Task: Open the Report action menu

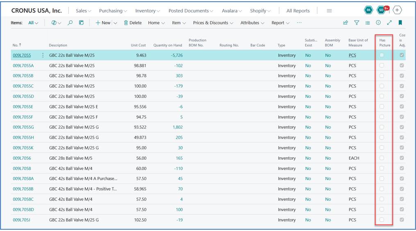Action: pyautogui.click(x=280, y=23)
